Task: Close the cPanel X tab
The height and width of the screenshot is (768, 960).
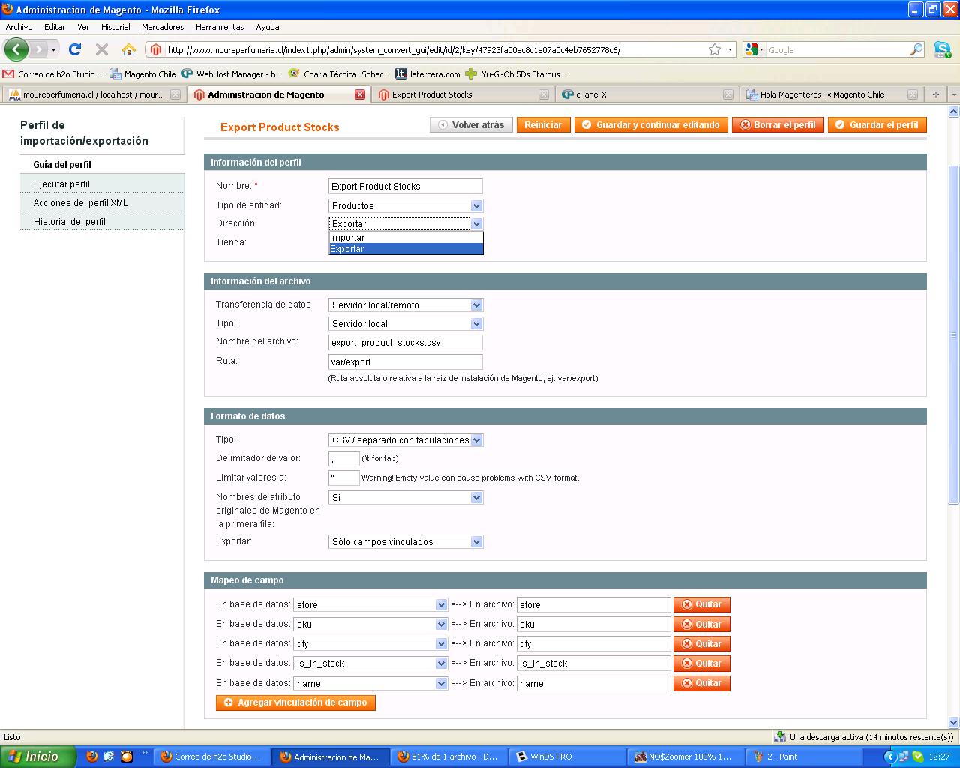Action: [x=728, y=94]
